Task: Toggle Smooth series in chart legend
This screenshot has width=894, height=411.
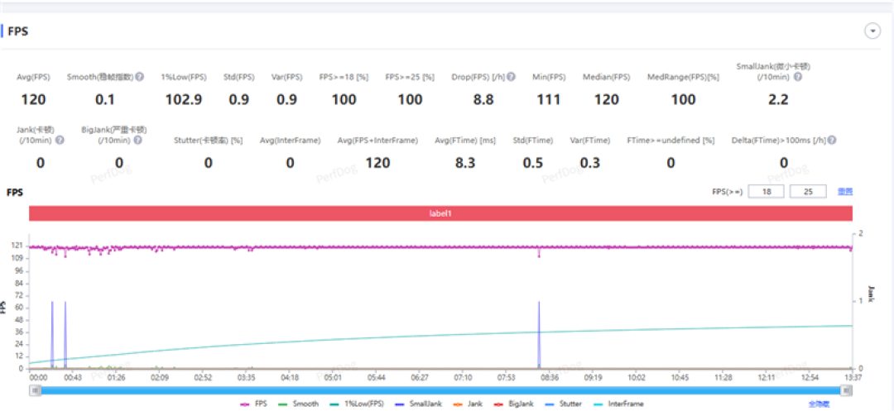Action: click(x=298, y=404)
